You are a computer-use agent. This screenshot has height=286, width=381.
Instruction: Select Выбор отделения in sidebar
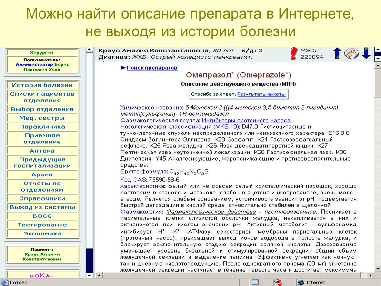tap(42, 109)
